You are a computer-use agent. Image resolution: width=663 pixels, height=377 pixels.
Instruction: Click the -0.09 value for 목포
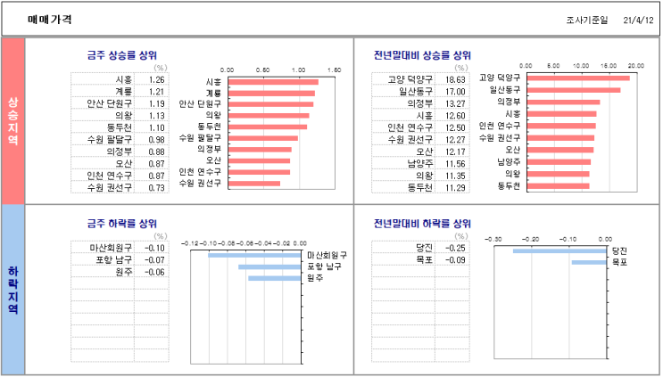455,260
